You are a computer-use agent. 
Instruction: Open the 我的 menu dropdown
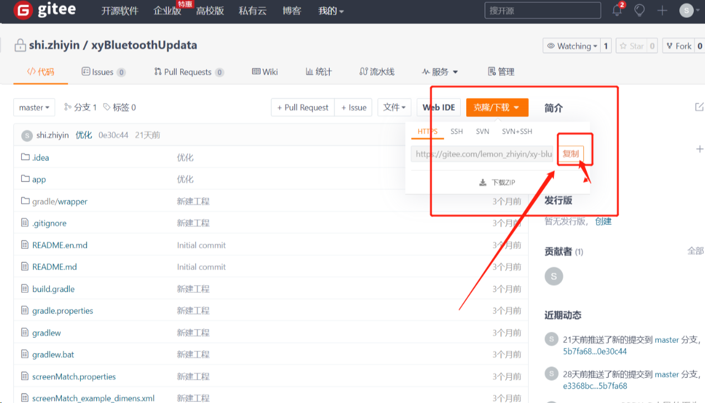pos(331,11)
